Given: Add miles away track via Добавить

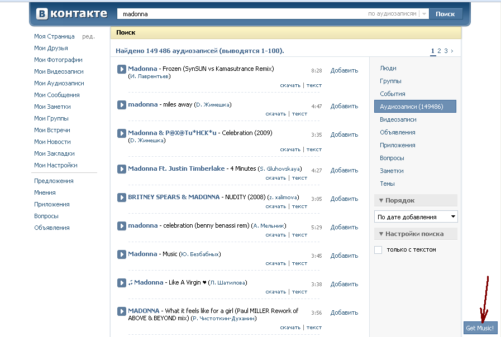Looking at the screenshot, I should (x=344, y=106).
